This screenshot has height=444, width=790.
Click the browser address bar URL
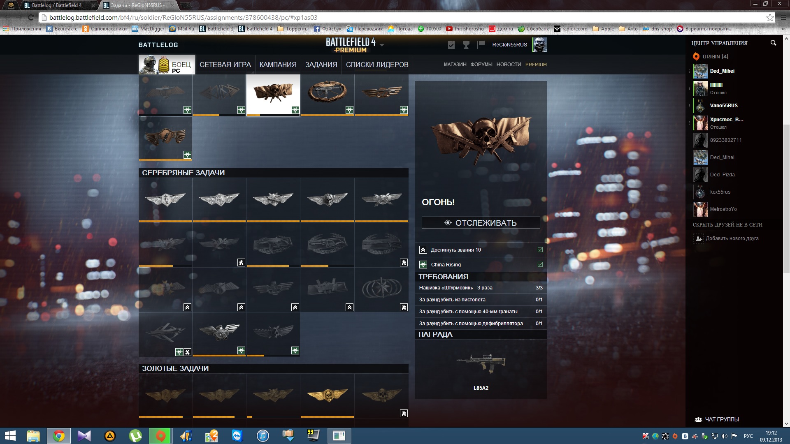(x=183, y=17)
